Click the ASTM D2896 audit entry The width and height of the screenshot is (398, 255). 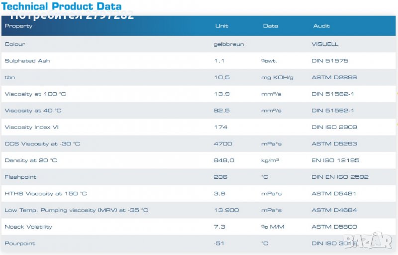334,77
